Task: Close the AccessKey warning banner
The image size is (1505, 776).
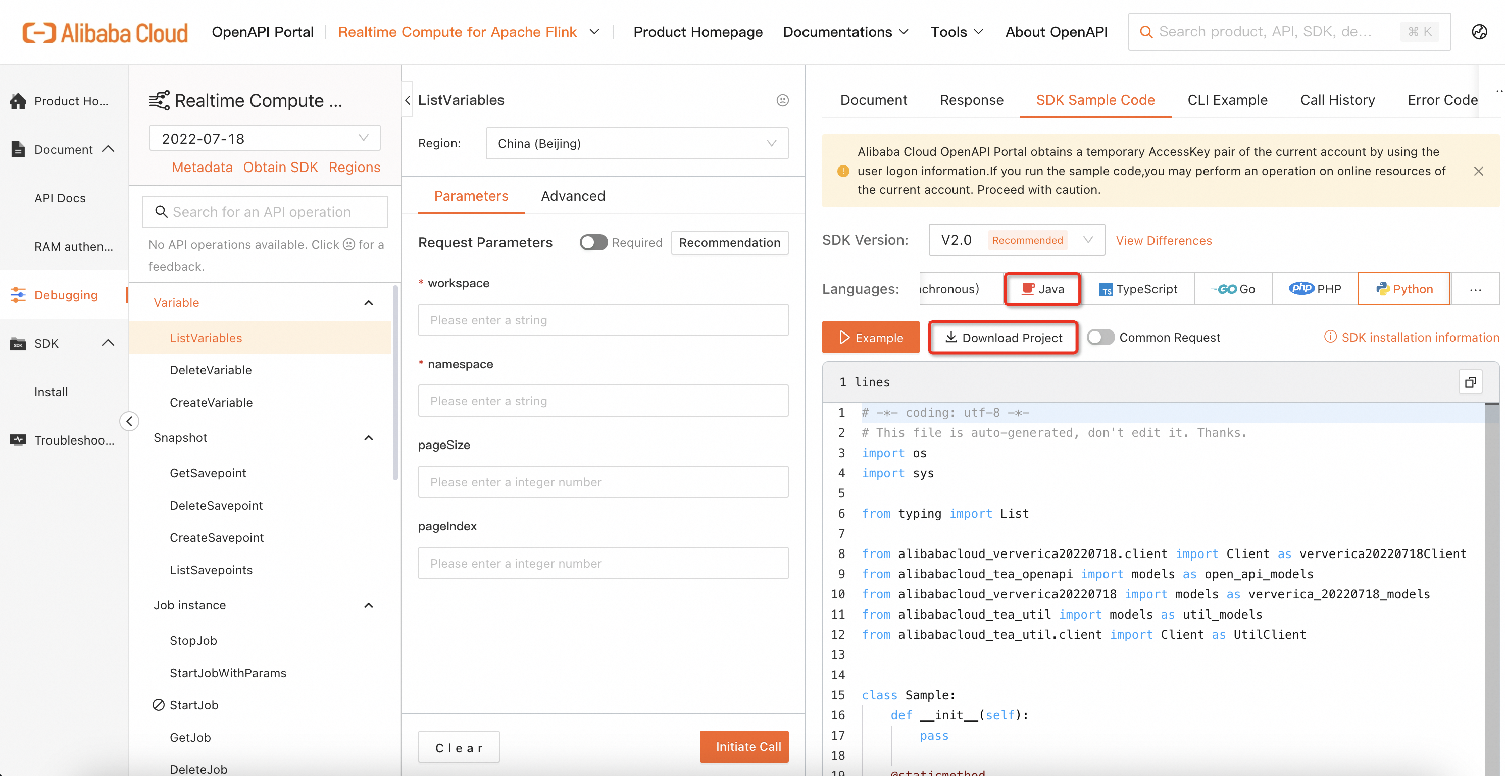Action: 1478,171
